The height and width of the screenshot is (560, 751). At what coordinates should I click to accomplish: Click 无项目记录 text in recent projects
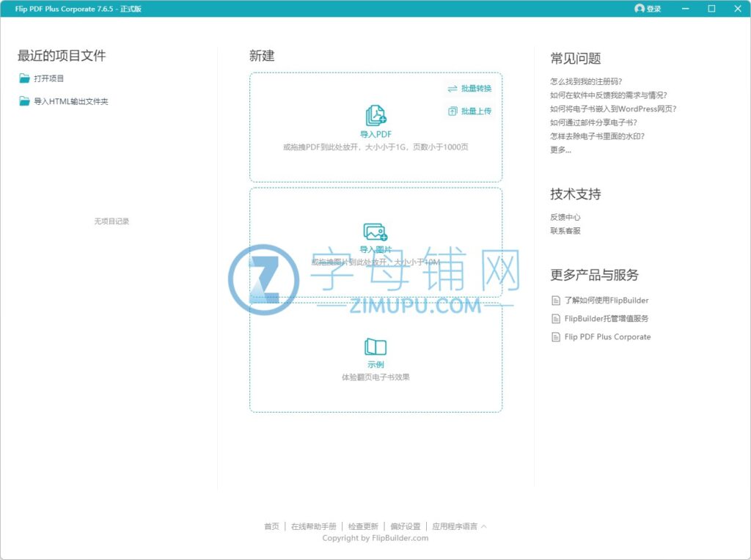pyautogui.click(x=111, y=221)
